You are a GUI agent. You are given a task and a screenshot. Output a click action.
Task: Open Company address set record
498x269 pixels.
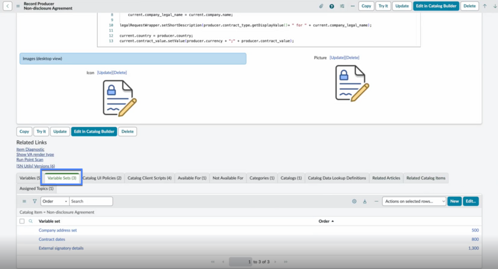click(58, 230)
